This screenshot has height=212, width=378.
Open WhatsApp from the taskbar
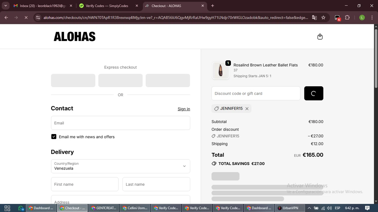pyautogui.click(x=21, y=208)
